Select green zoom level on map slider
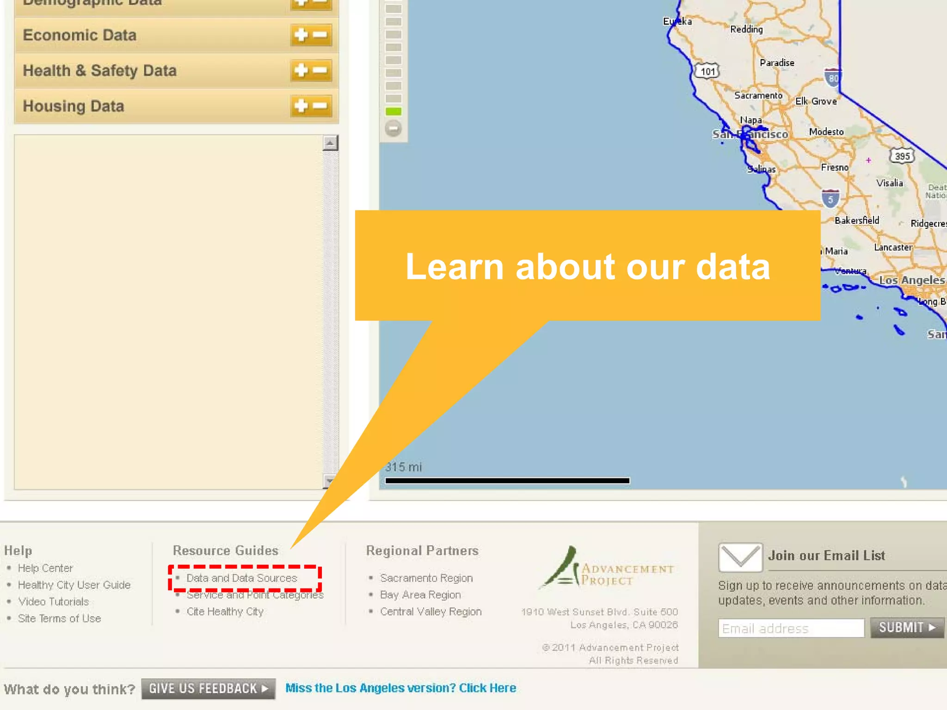 (394, 111)
